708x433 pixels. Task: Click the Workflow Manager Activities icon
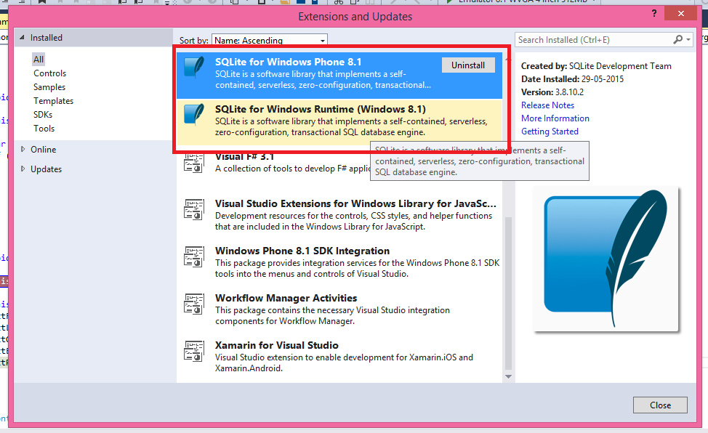click(194, 304)
